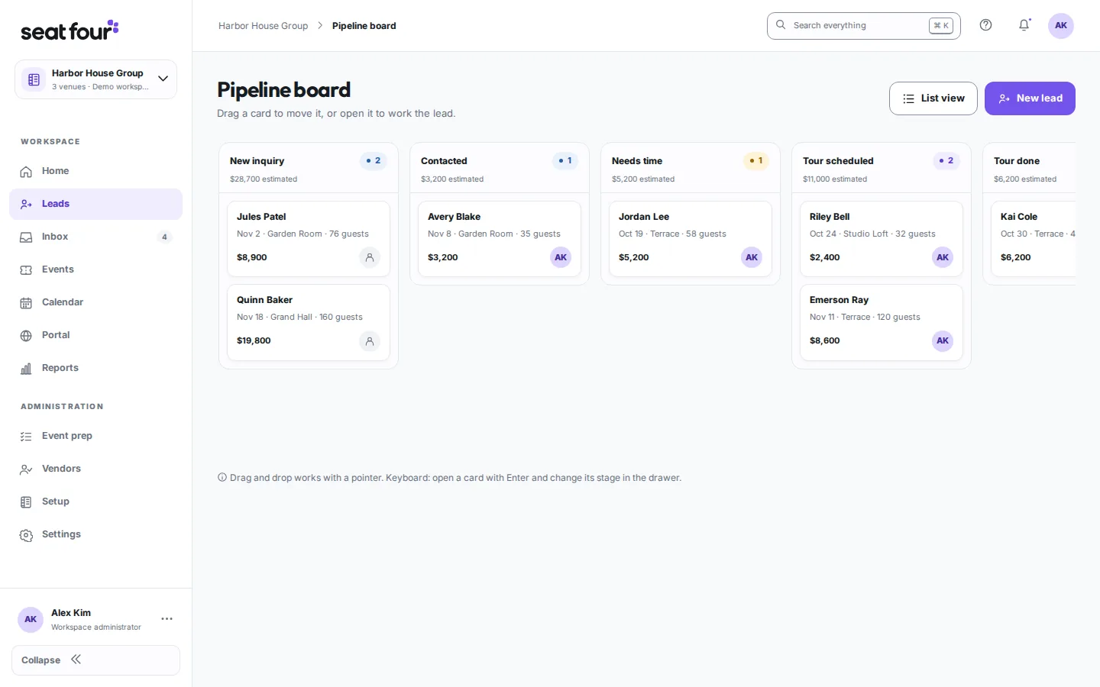Screen dimensions: 1100x687
Task: Open the help question mark icon
Action: pyautogui.click(x=985, y=25)
